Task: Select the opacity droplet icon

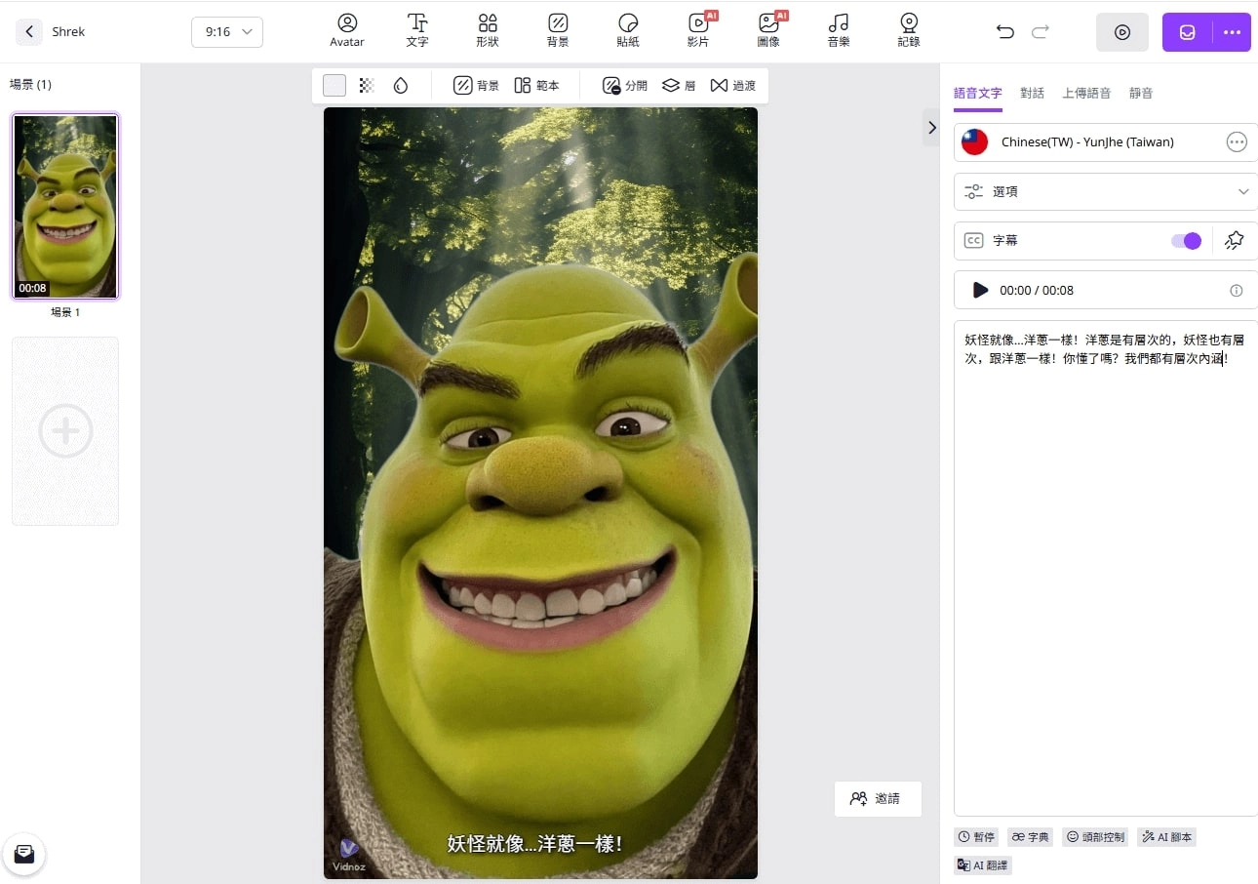Action: coord(401,86)
